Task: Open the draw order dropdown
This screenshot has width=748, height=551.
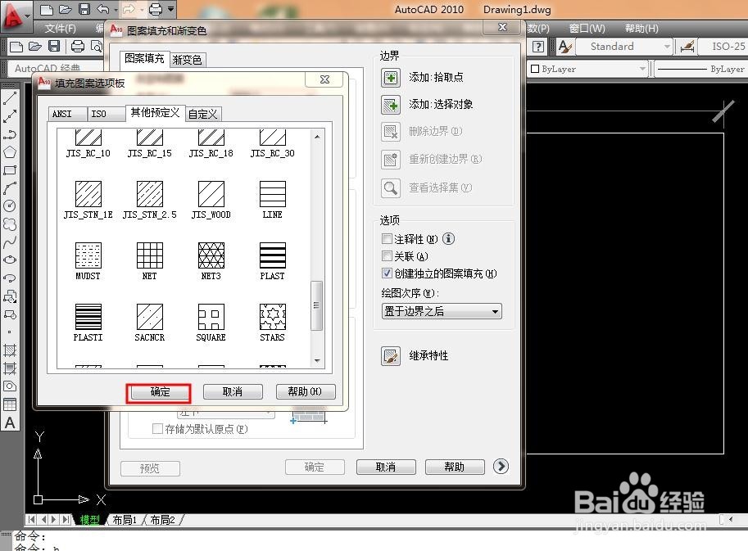Action: 442,311
